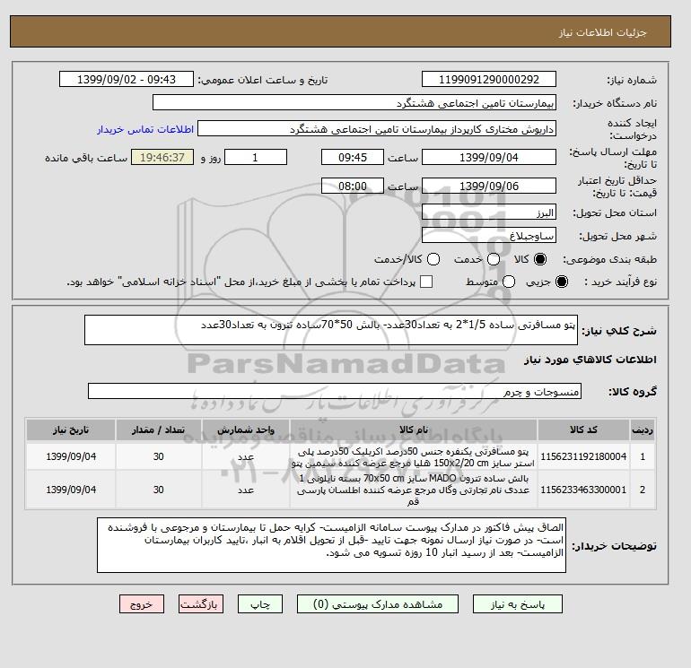Image resolution: width=691 pixels, height=668 pixels.
Task: Click the buyer organization name field
Action: [354, 102]
